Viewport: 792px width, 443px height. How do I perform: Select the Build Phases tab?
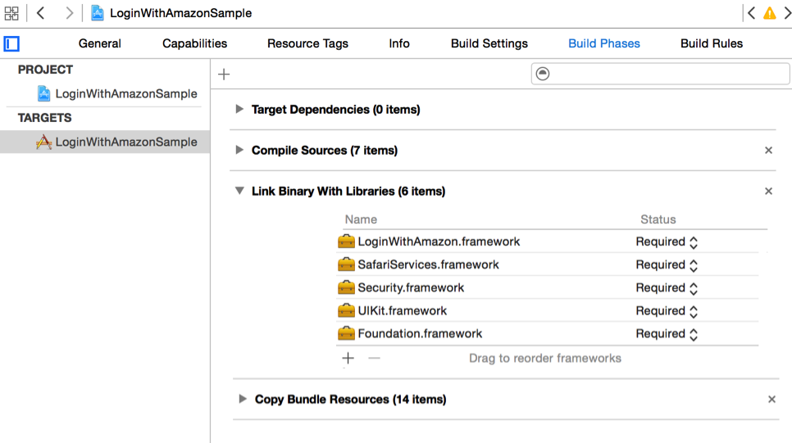point(604,43)
